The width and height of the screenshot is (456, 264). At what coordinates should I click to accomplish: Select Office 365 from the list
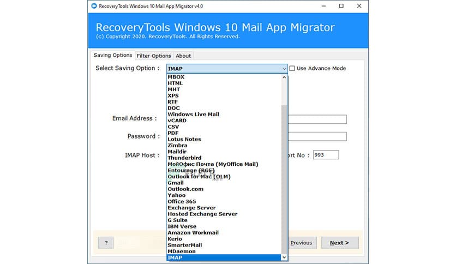pyautogui.click(x=224, y=201)
